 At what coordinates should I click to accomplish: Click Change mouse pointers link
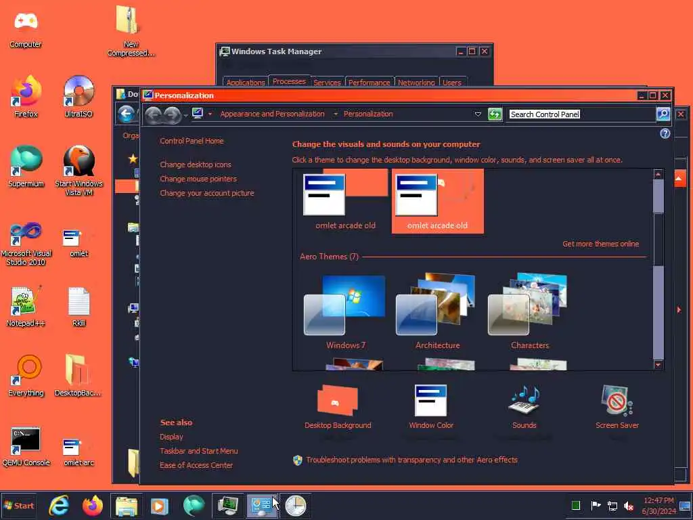click(198, 179)
